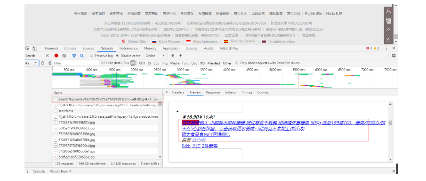
Task: Open Network settings gear icon
Action: (x=394, y=56)
